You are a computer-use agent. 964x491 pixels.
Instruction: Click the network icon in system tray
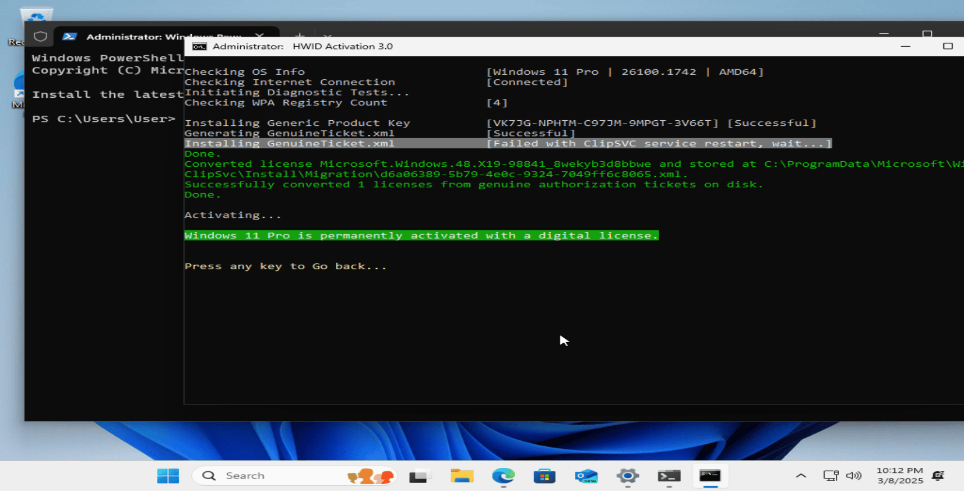(831, 476)
